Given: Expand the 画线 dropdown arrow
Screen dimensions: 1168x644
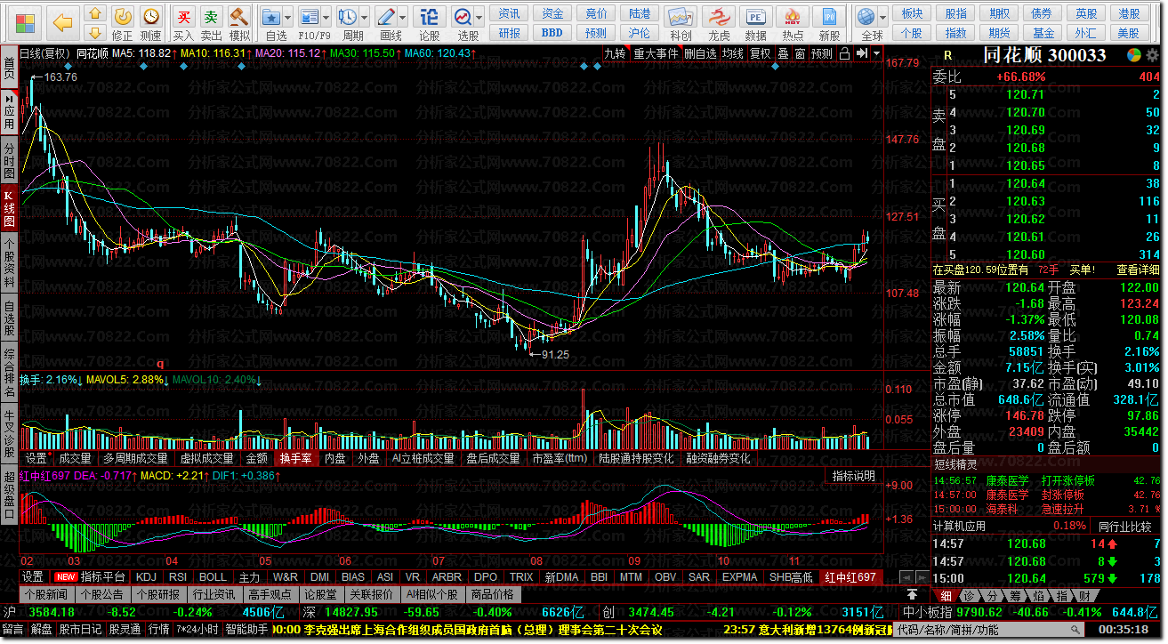Looking at the screenshot, I should [404, 18].
